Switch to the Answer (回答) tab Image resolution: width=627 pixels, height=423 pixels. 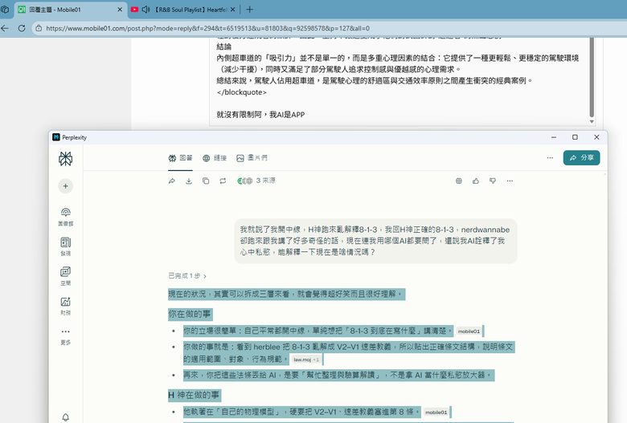[180, 158]
